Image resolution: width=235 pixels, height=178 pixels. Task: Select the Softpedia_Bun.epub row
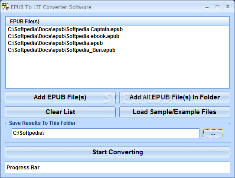62,50
